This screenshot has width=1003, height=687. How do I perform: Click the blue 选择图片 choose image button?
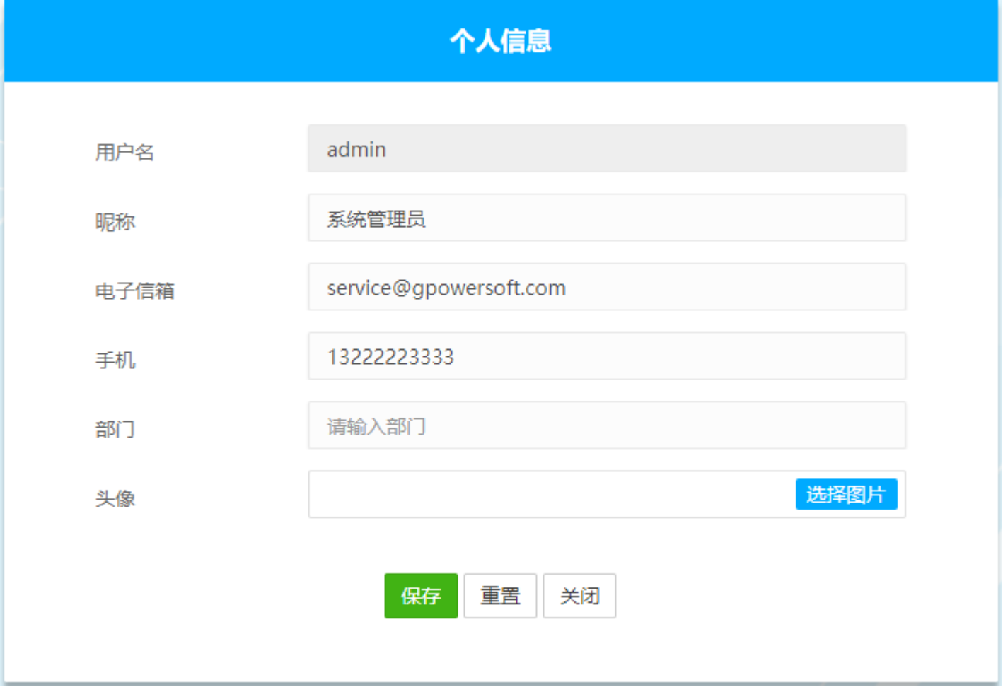(x=846, y=494)
